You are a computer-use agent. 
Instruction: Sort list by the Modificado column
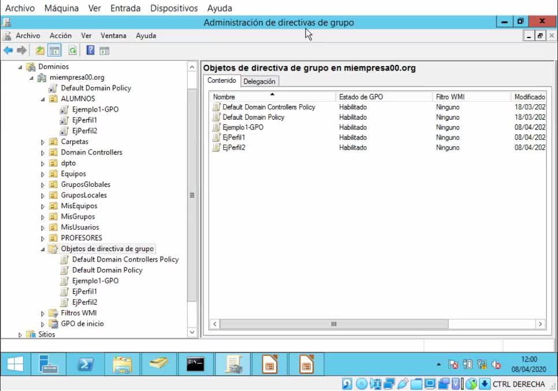click(x=529, y=97)
